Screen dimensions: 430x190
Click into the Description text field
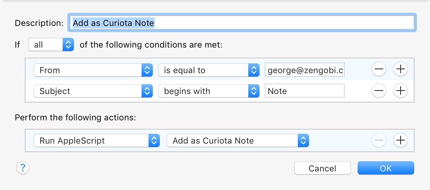tap(242, 23)
